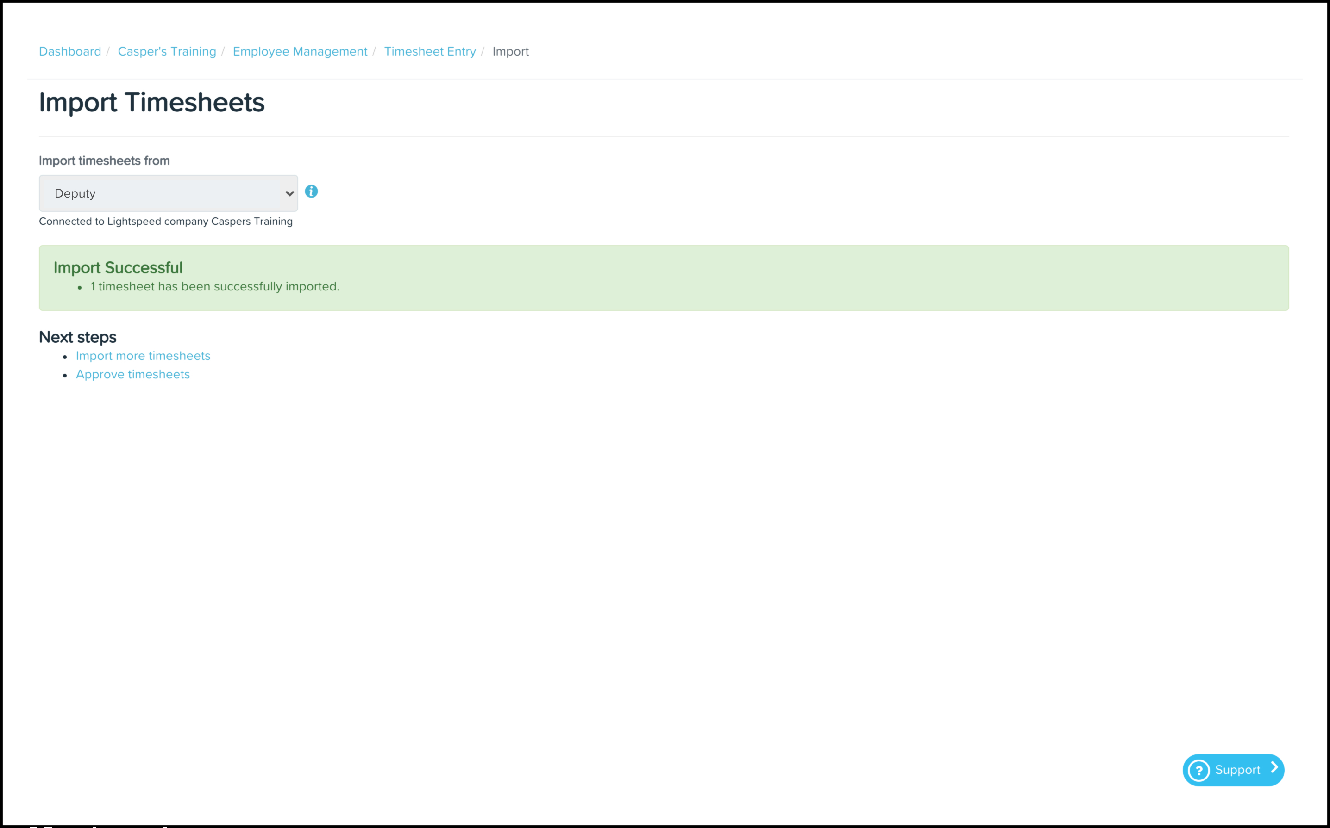The height and width of the screenshot is (828, 1330).
Task: Follow the Import more timesheets link
Action: [143, 356]
